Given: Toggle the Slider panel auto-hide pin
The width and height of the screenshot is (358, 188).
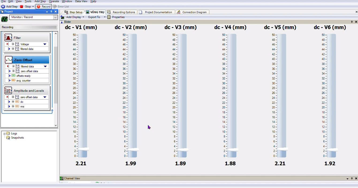Looking at the screenshot, I should point(352,22).
